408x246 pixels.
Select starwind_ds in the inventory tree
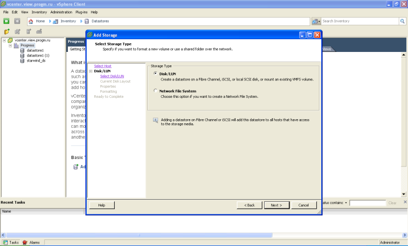[36, 61]
